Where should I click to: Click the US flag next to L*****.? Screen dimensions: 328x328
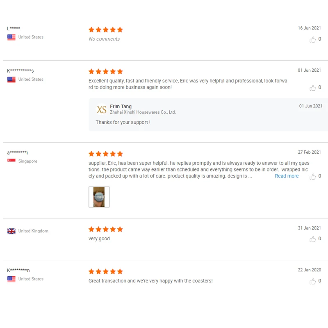(x=11, y=37)
